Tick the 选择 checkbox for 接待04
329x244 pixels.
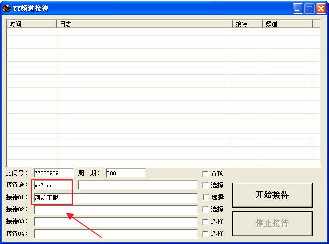pyautogui.click(x=205, y=234)
